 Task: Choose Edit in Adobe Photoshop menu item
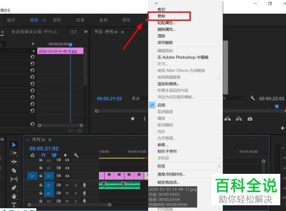tap(183, 57)
